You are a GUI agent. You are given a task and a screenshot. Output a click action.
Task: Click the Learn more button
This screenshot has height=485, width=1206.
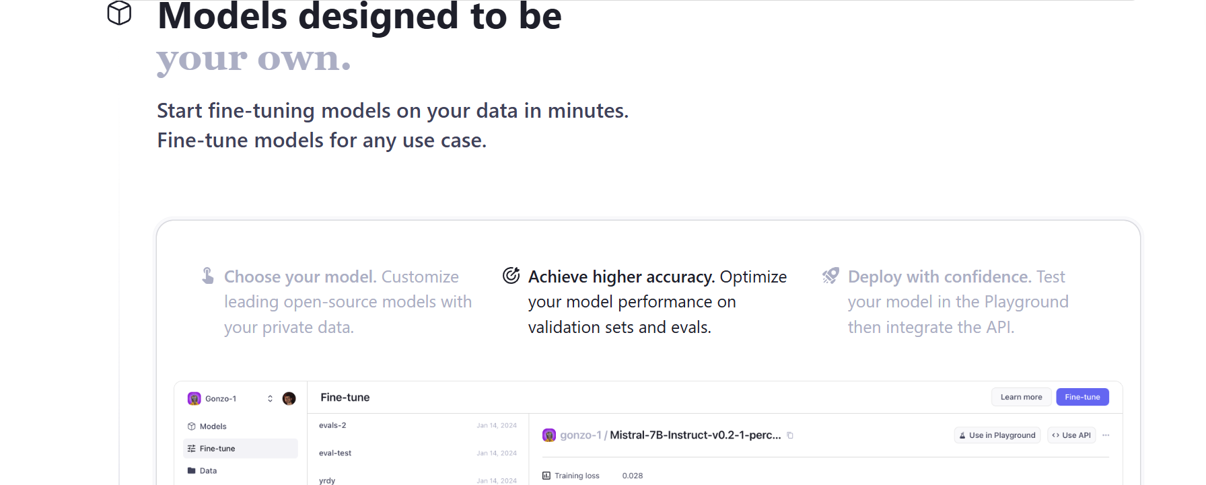tap(1021, 397)
